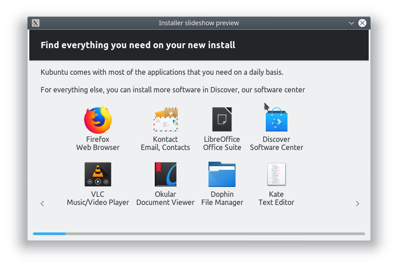This screenshot has height=268, width=398.
Task: Click the 'LibreOffice Office Suite' label
Action: point(222,143)
